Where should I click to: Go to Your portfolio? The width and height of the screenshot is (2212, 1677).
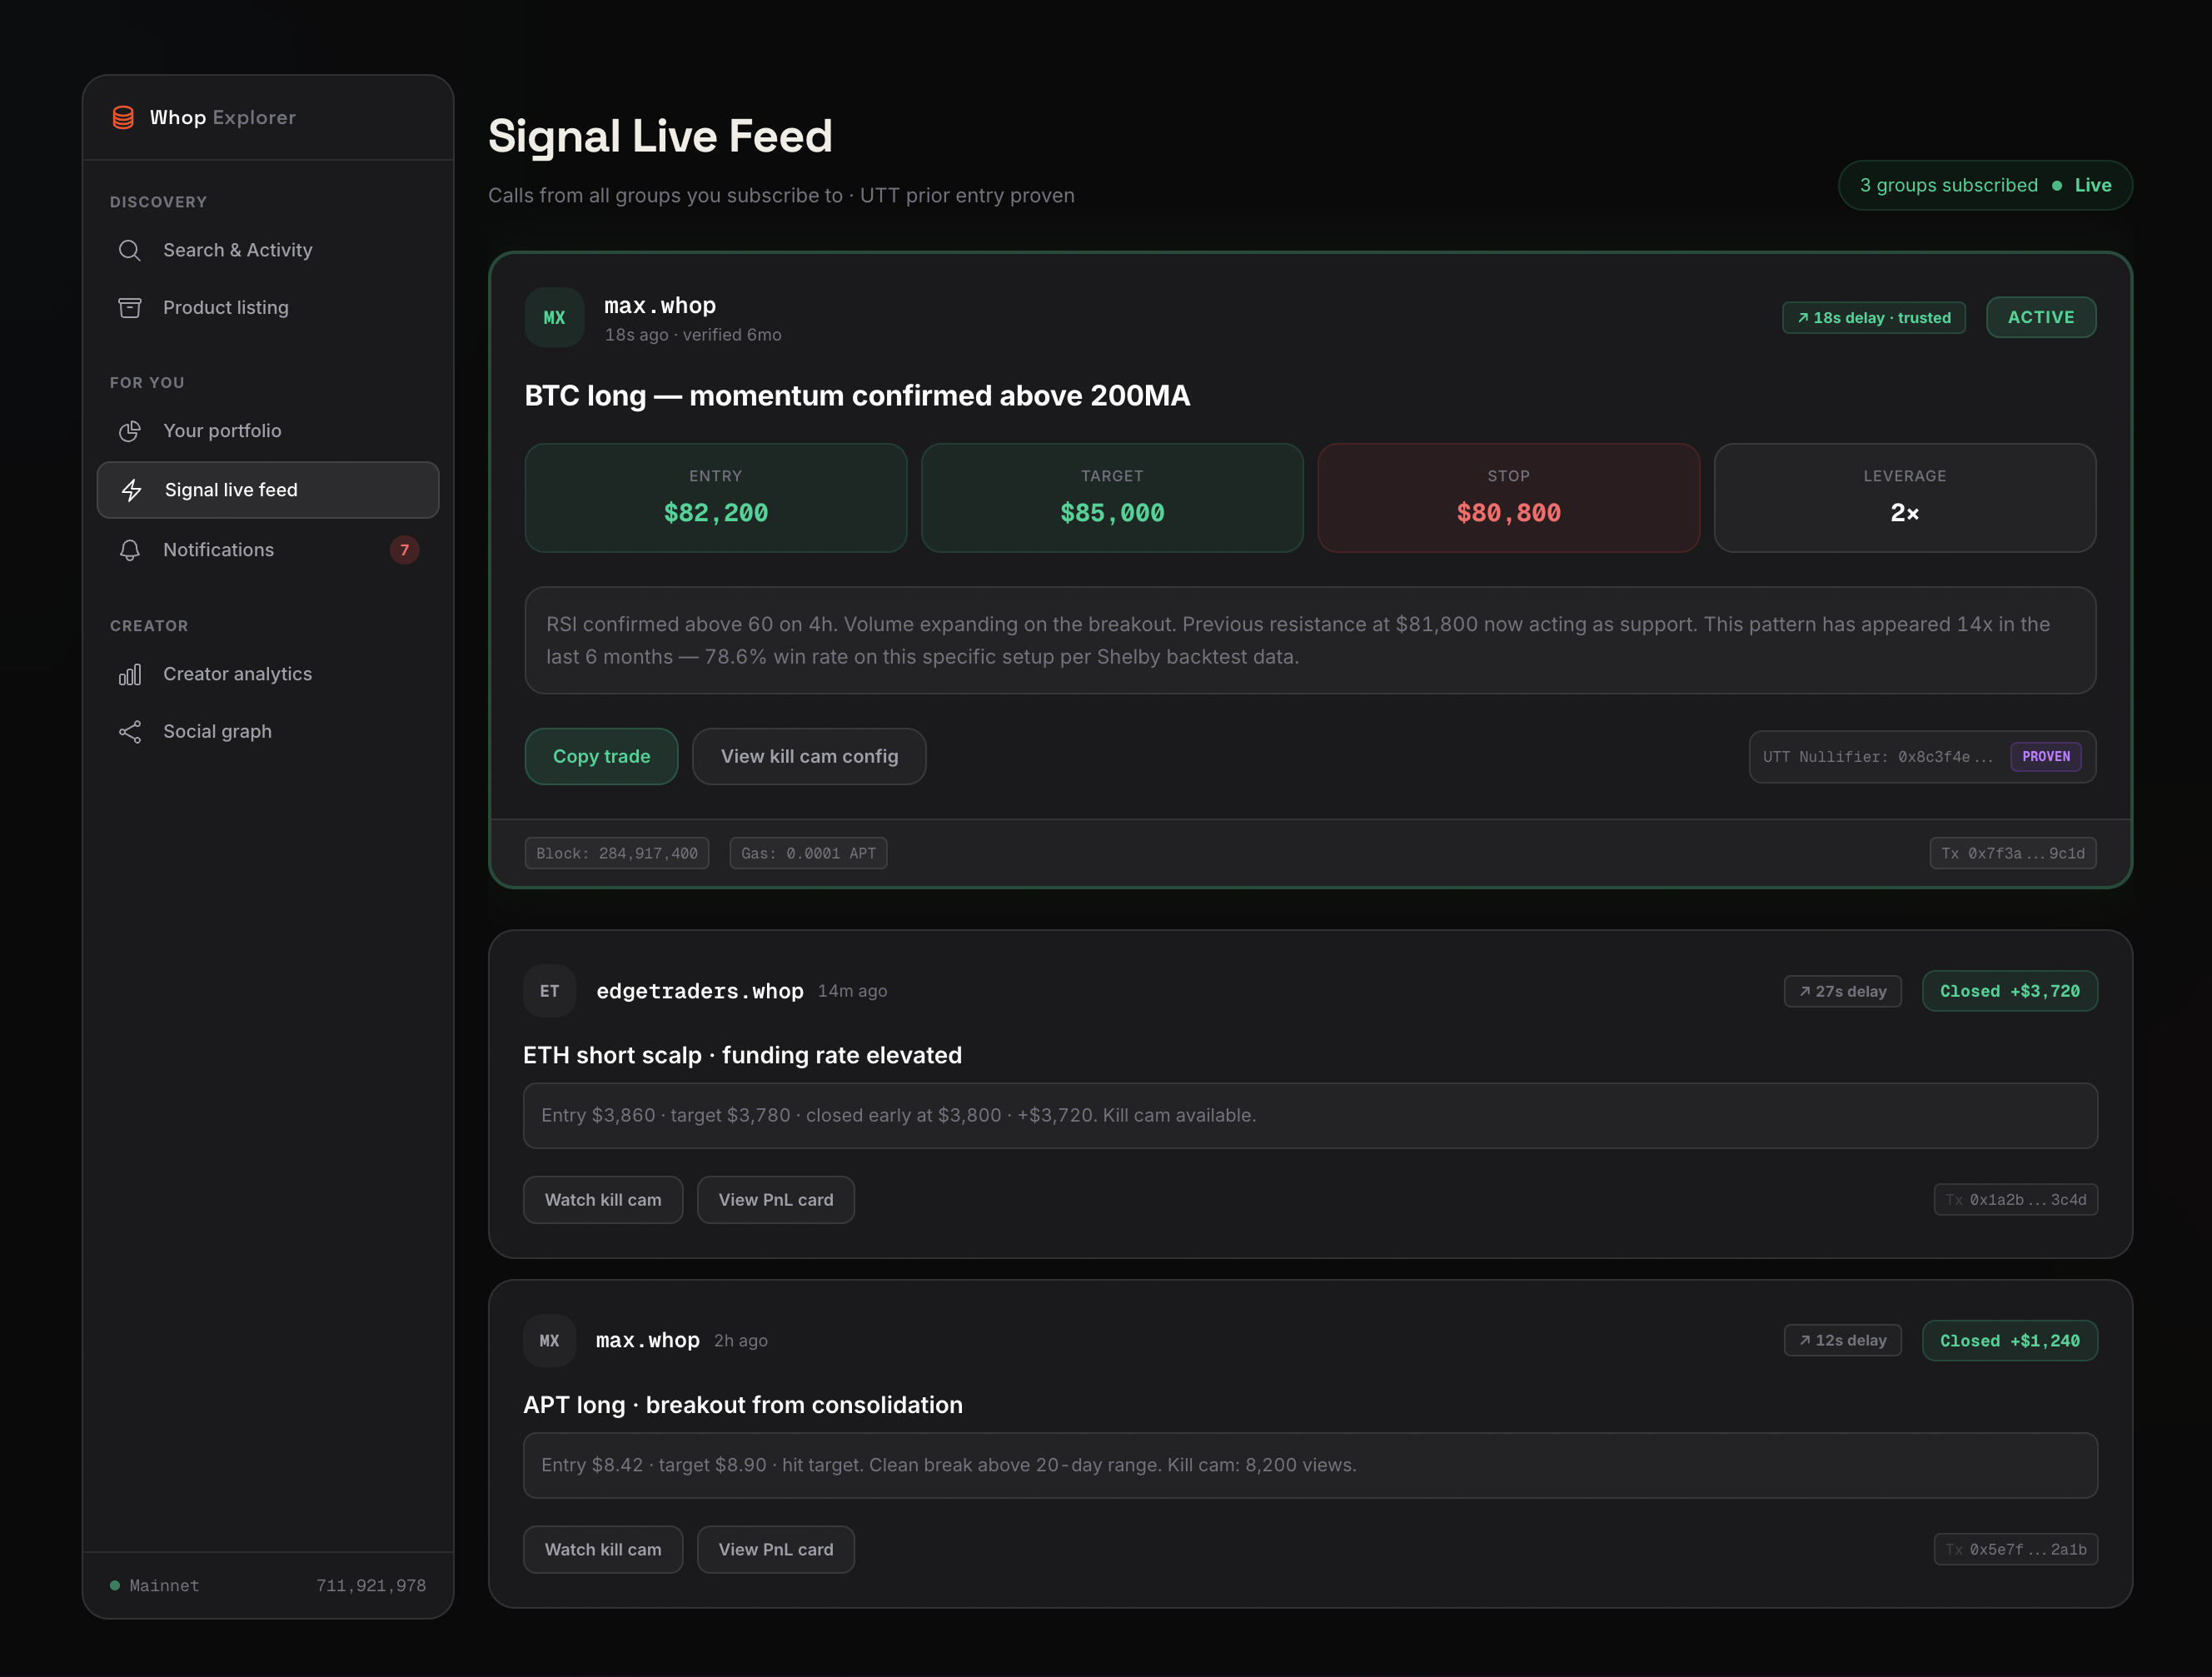(268, 431)
